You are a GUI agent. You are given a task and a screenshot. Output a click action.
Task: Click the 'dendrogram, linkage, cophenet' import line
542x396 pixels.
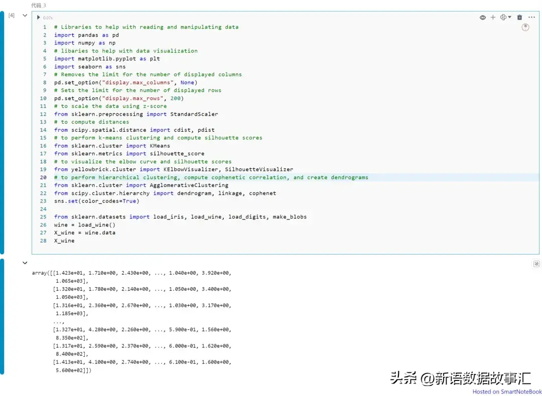coord(165,193)
